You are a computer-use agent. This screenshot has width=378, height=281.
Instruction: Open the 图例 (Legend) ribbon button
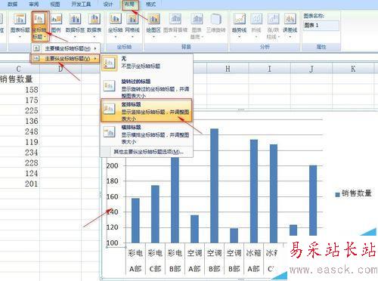[56, 26]
